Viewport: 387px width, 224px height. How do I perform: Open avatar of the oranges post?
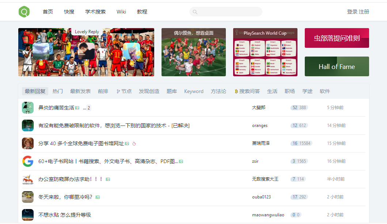[x=28, y=125]
